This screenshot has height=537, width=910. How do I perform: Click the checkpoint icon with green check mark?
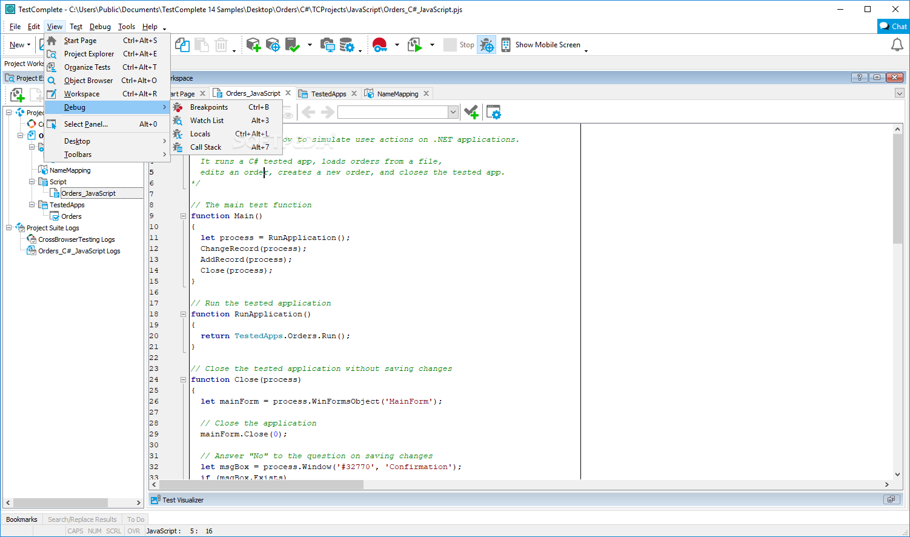[x=293, y=45]
